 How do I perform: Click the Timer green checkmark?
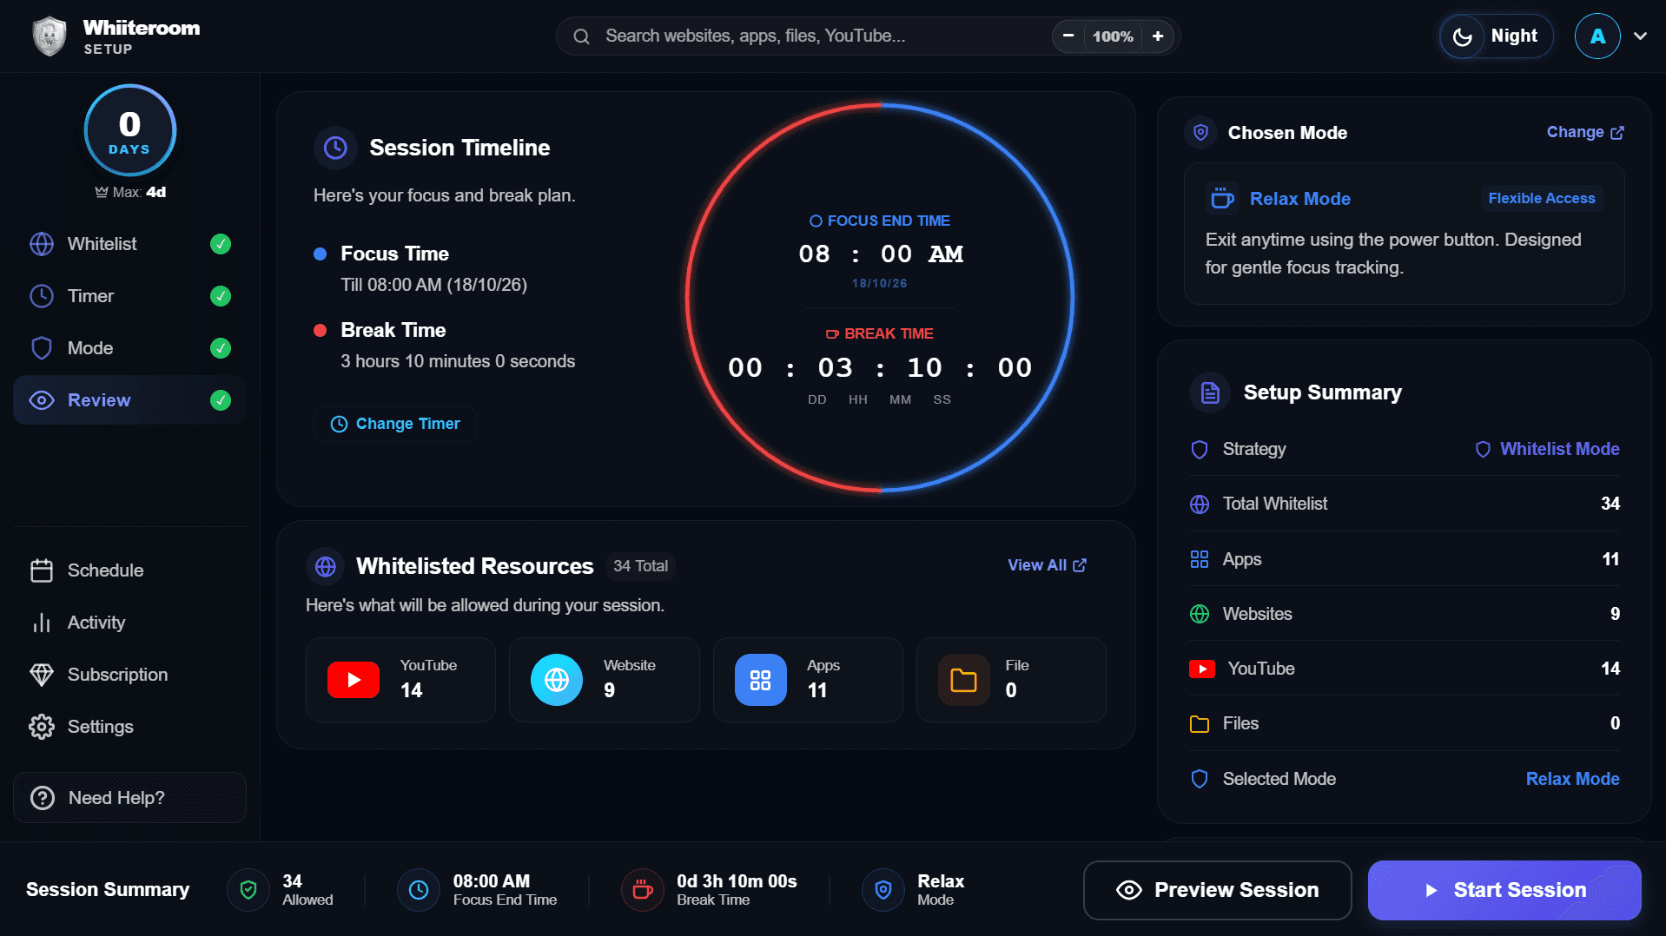221,296
